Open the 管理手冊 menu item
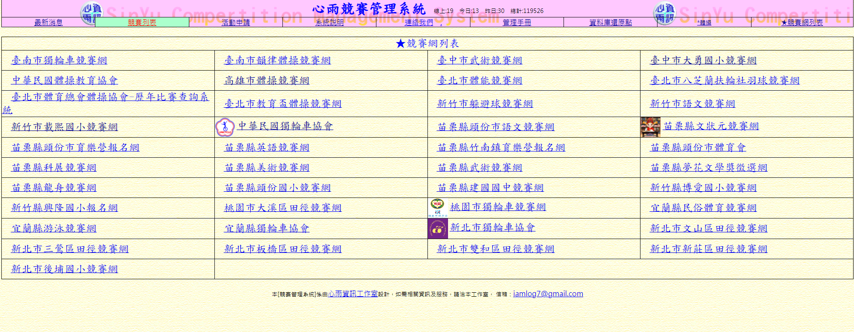This screenshot has height=332, width=854. click(517, 22)
